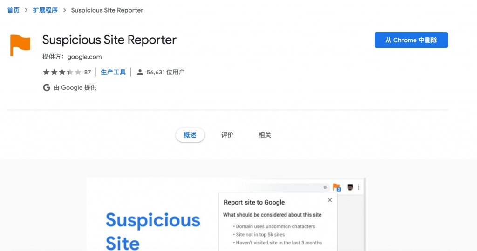Screen dimensions: 477x251
Task: Click Haven't visited site in last 3 months
Action: click(x=278, y=243)
